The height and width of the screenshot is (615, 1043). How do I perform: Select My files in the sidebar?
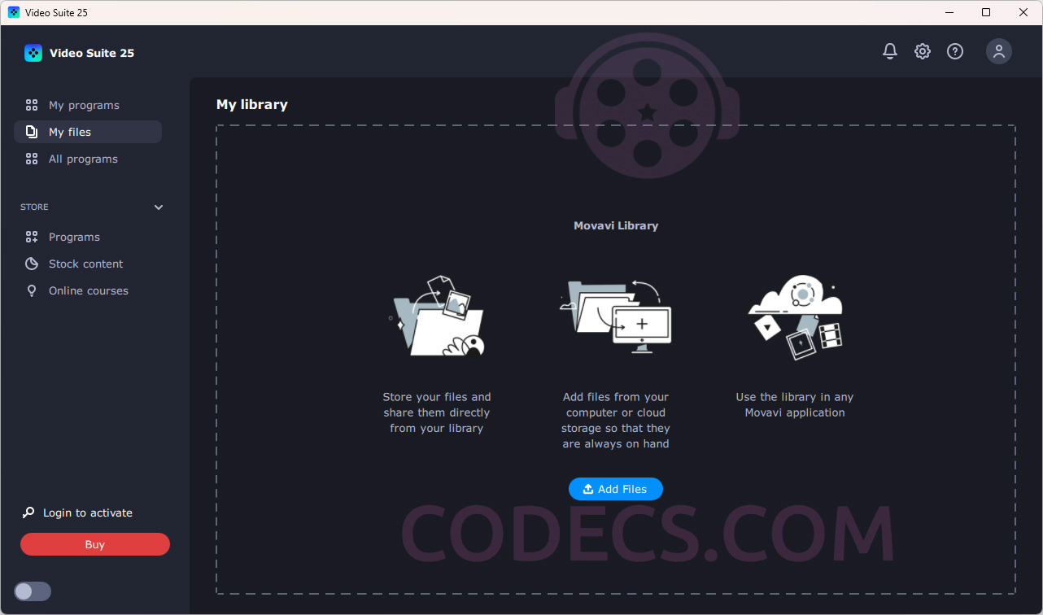point(88,132)
